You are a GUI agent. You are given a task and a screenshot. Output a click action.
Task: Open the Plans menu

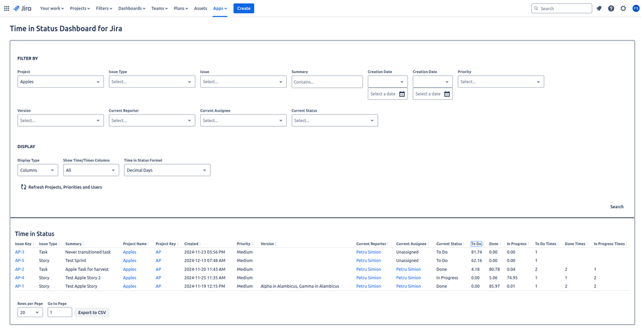pyautogui.click(x=181, y=8)
